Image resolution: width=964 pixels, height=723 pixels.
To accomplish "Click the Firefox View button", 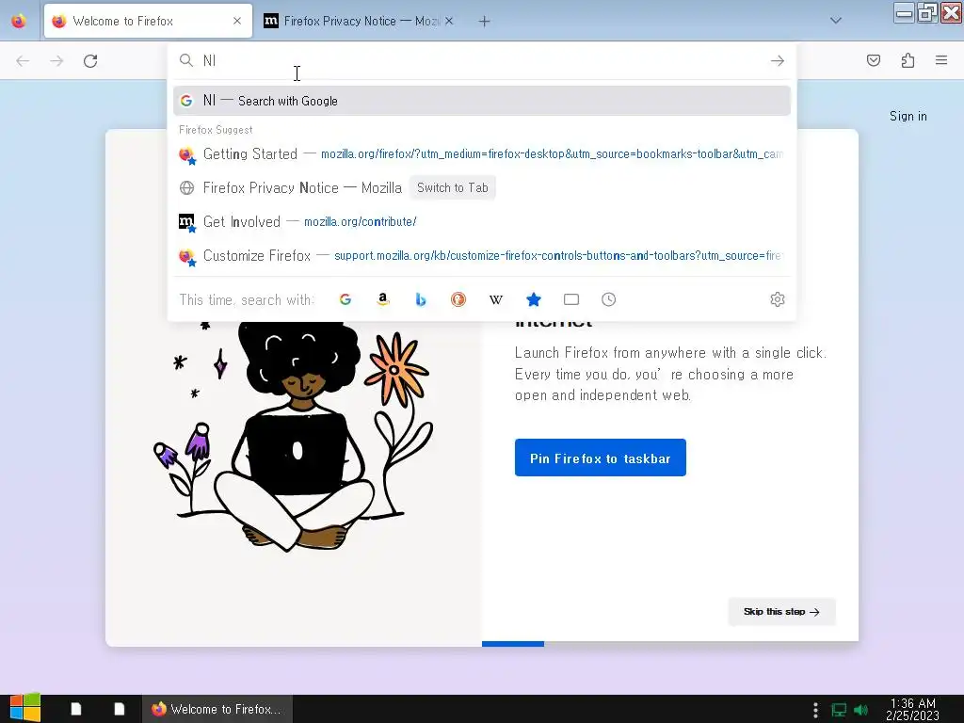I will pos(19,21).
